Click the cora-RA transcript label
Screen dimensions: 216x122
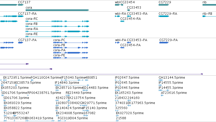click(32, 29)
